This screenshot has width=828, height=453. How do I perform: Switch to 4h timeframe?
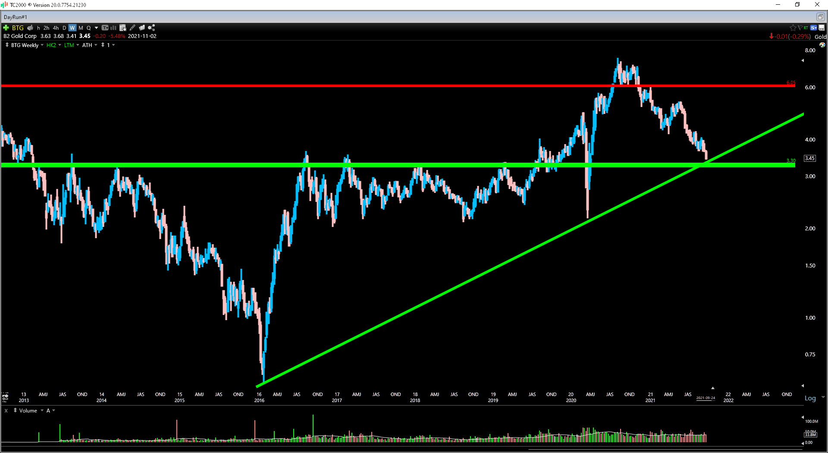coord(56,28)
